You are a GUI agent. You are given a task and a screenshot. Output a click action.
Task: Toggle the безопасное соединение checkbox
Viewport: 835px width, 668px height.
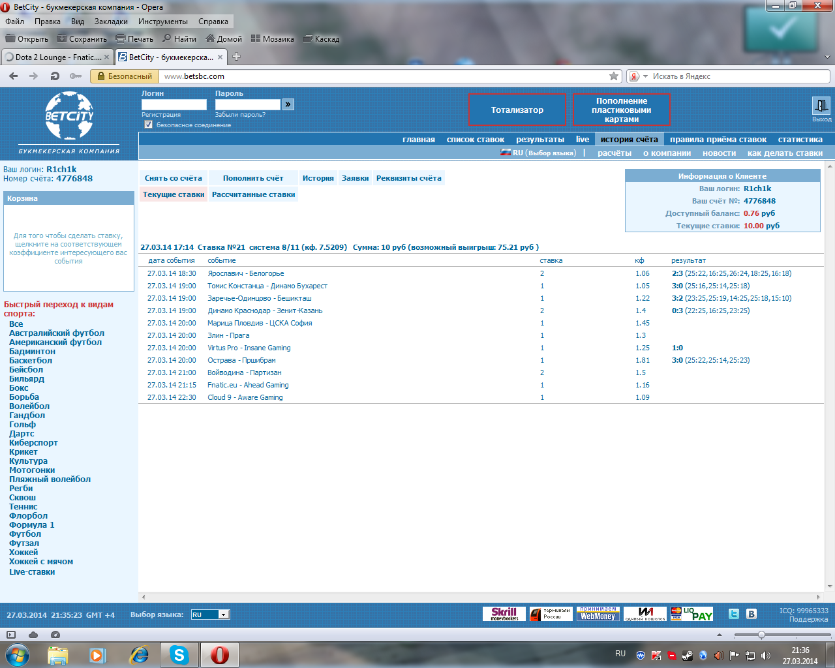point(149,125)
